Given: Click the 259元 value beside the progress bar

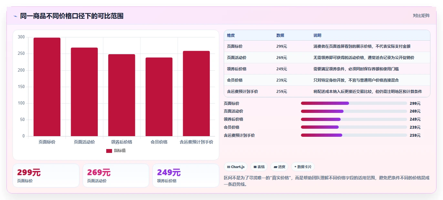Looking at the screenshot, I should (x=415, y=135).
